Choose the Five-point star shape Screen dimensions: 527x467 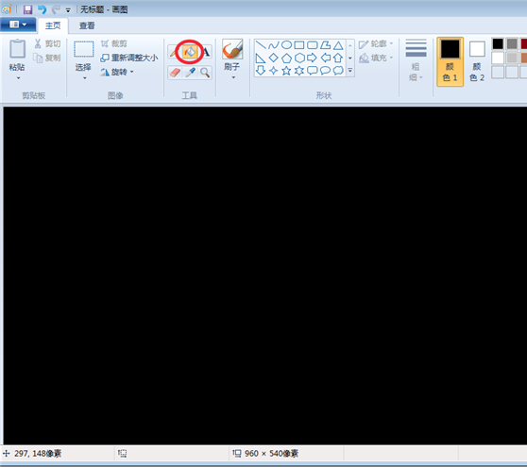(286, 71)
